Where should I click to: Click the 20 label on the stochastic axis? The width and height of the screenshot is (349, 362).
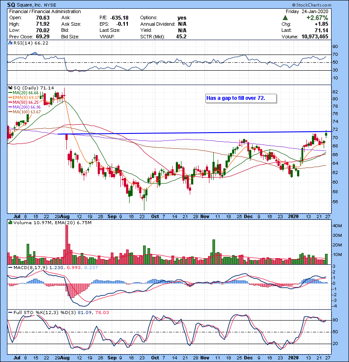pos(335,344)
